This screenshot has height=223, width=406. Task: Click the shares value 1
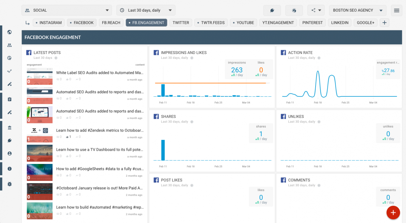point(261,134)
